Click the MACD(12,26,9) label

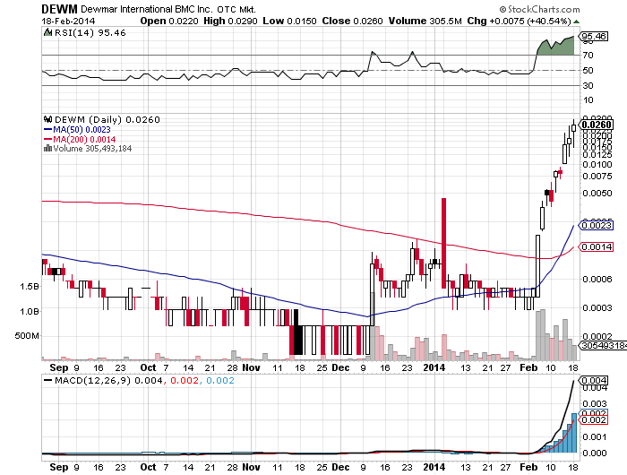[x=93, y=380]
